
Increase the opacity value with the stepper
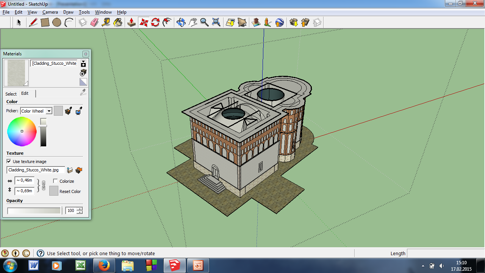tap(79, 209)
